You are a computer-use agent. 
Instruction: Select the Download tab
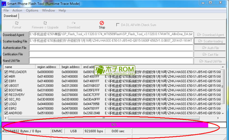[x=10, y=16]
